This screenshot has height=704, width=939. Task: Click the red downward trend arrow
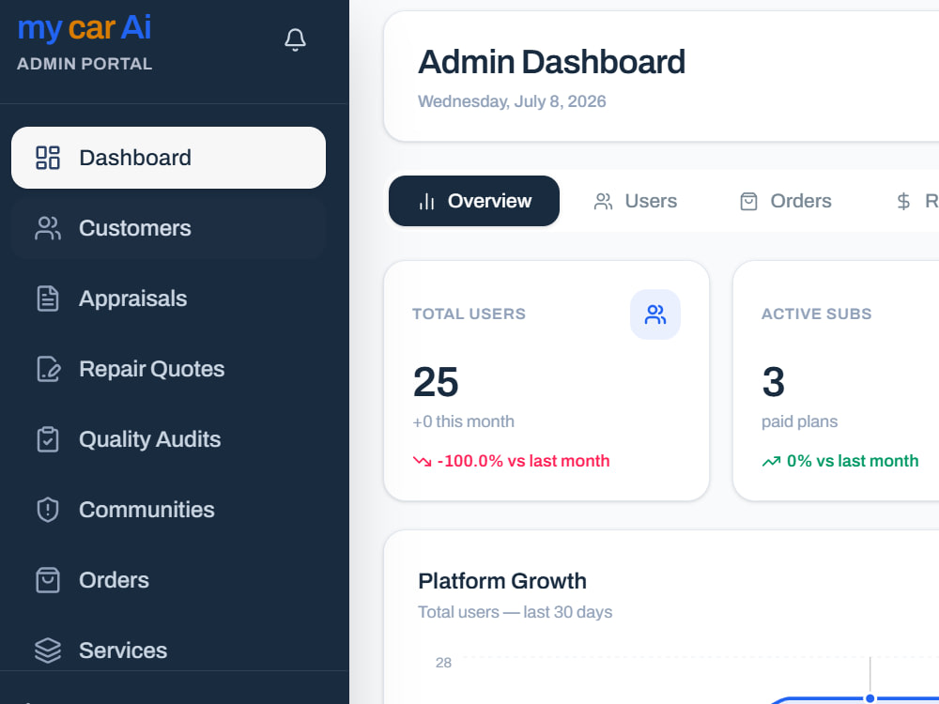click(423, 461)
